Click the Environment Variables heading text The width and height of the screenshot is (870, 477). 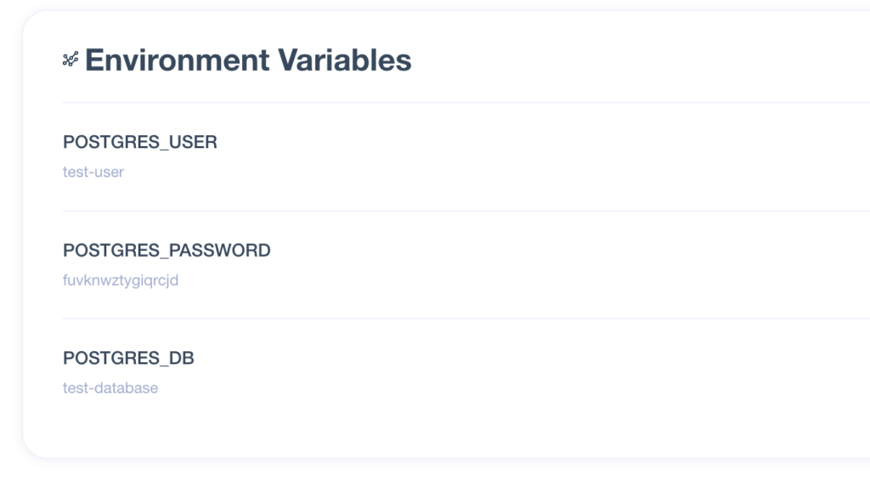248,60
